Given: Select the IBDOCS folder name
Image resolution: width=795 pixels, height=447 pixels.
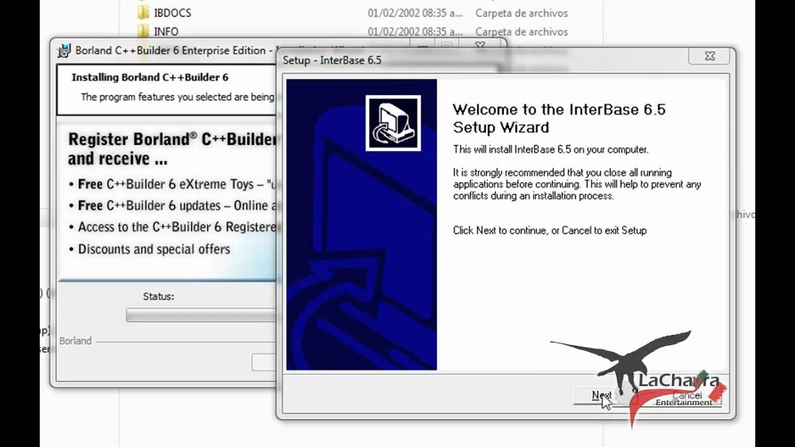Looking at the screenshot, I should coord(172,12).
